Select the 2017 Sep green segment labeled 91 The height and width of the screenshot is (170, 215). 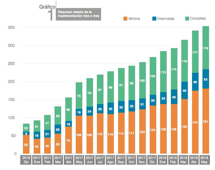[x=121, y=85]
